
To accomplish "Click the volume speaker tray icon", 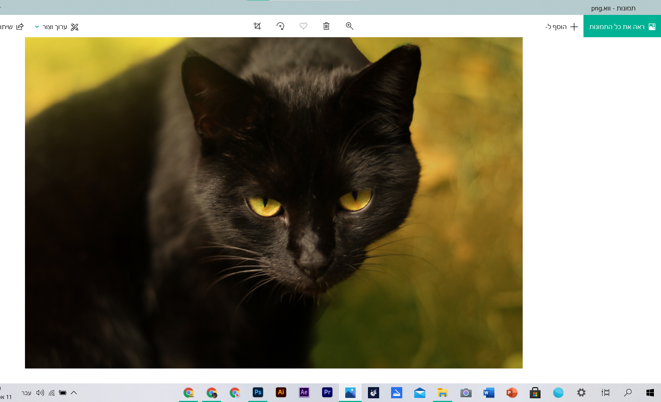I will (40, 392).
